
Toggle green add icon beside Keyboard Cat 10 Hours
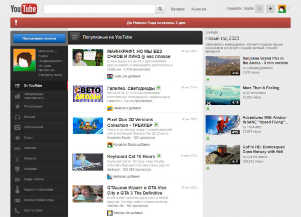click(159, 155)
